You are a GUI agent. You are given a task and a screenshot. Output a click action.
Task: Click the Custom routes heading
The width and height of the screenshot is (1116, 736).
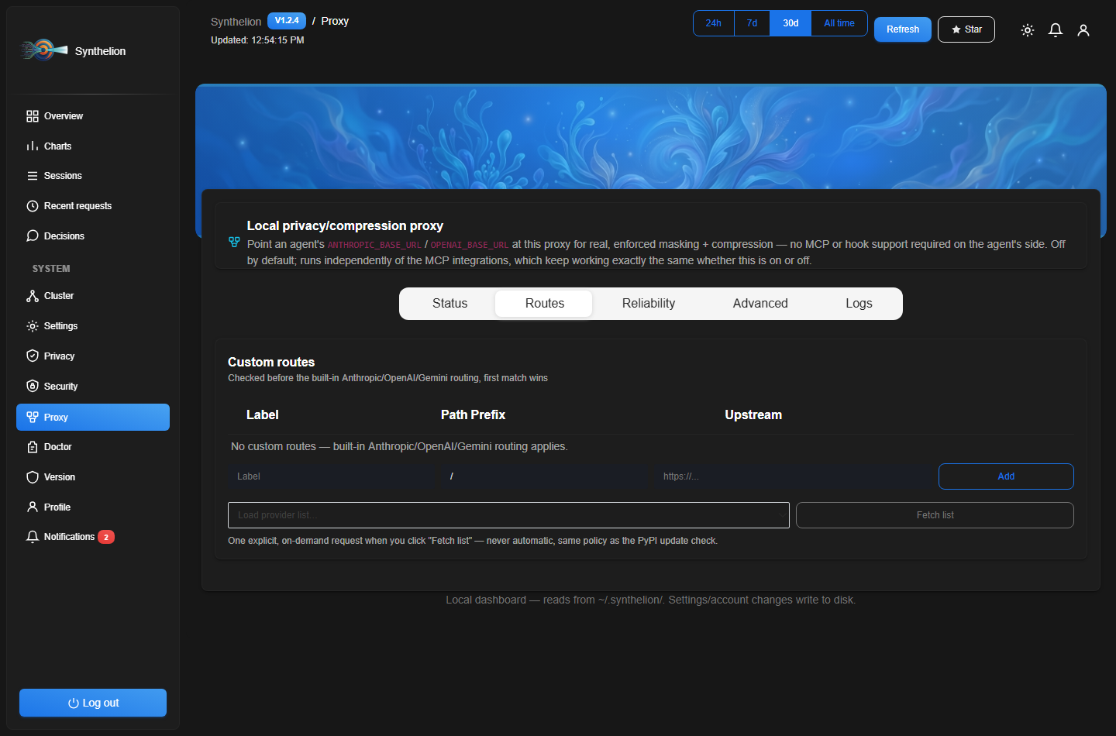(x=271, y=362)
